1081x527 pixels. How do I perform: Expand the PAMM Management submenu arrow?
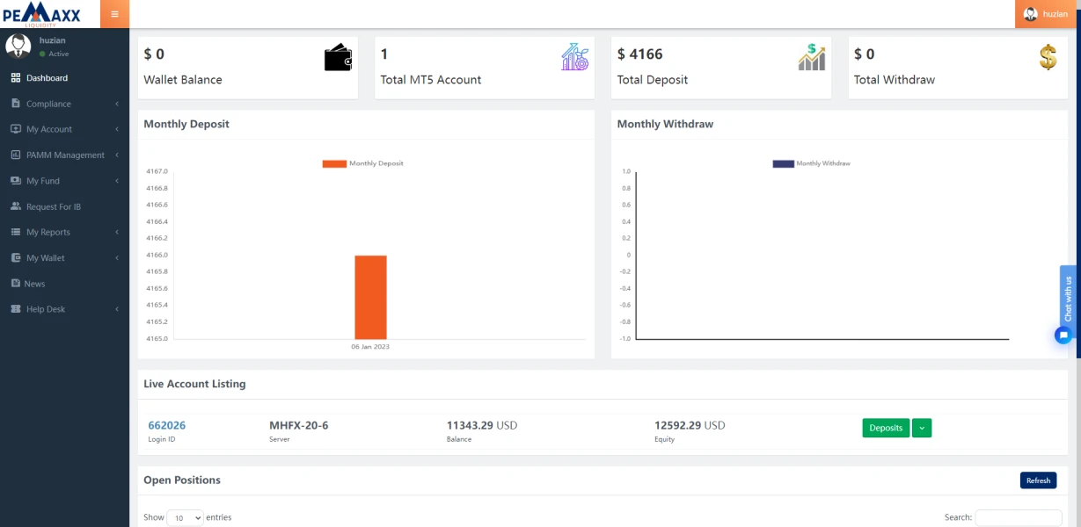click(117, 155)
